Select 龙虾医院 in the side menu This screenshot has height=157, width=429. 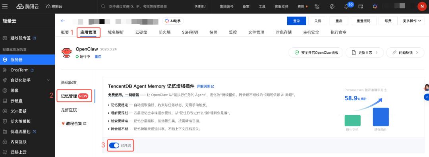click(69, 110)
